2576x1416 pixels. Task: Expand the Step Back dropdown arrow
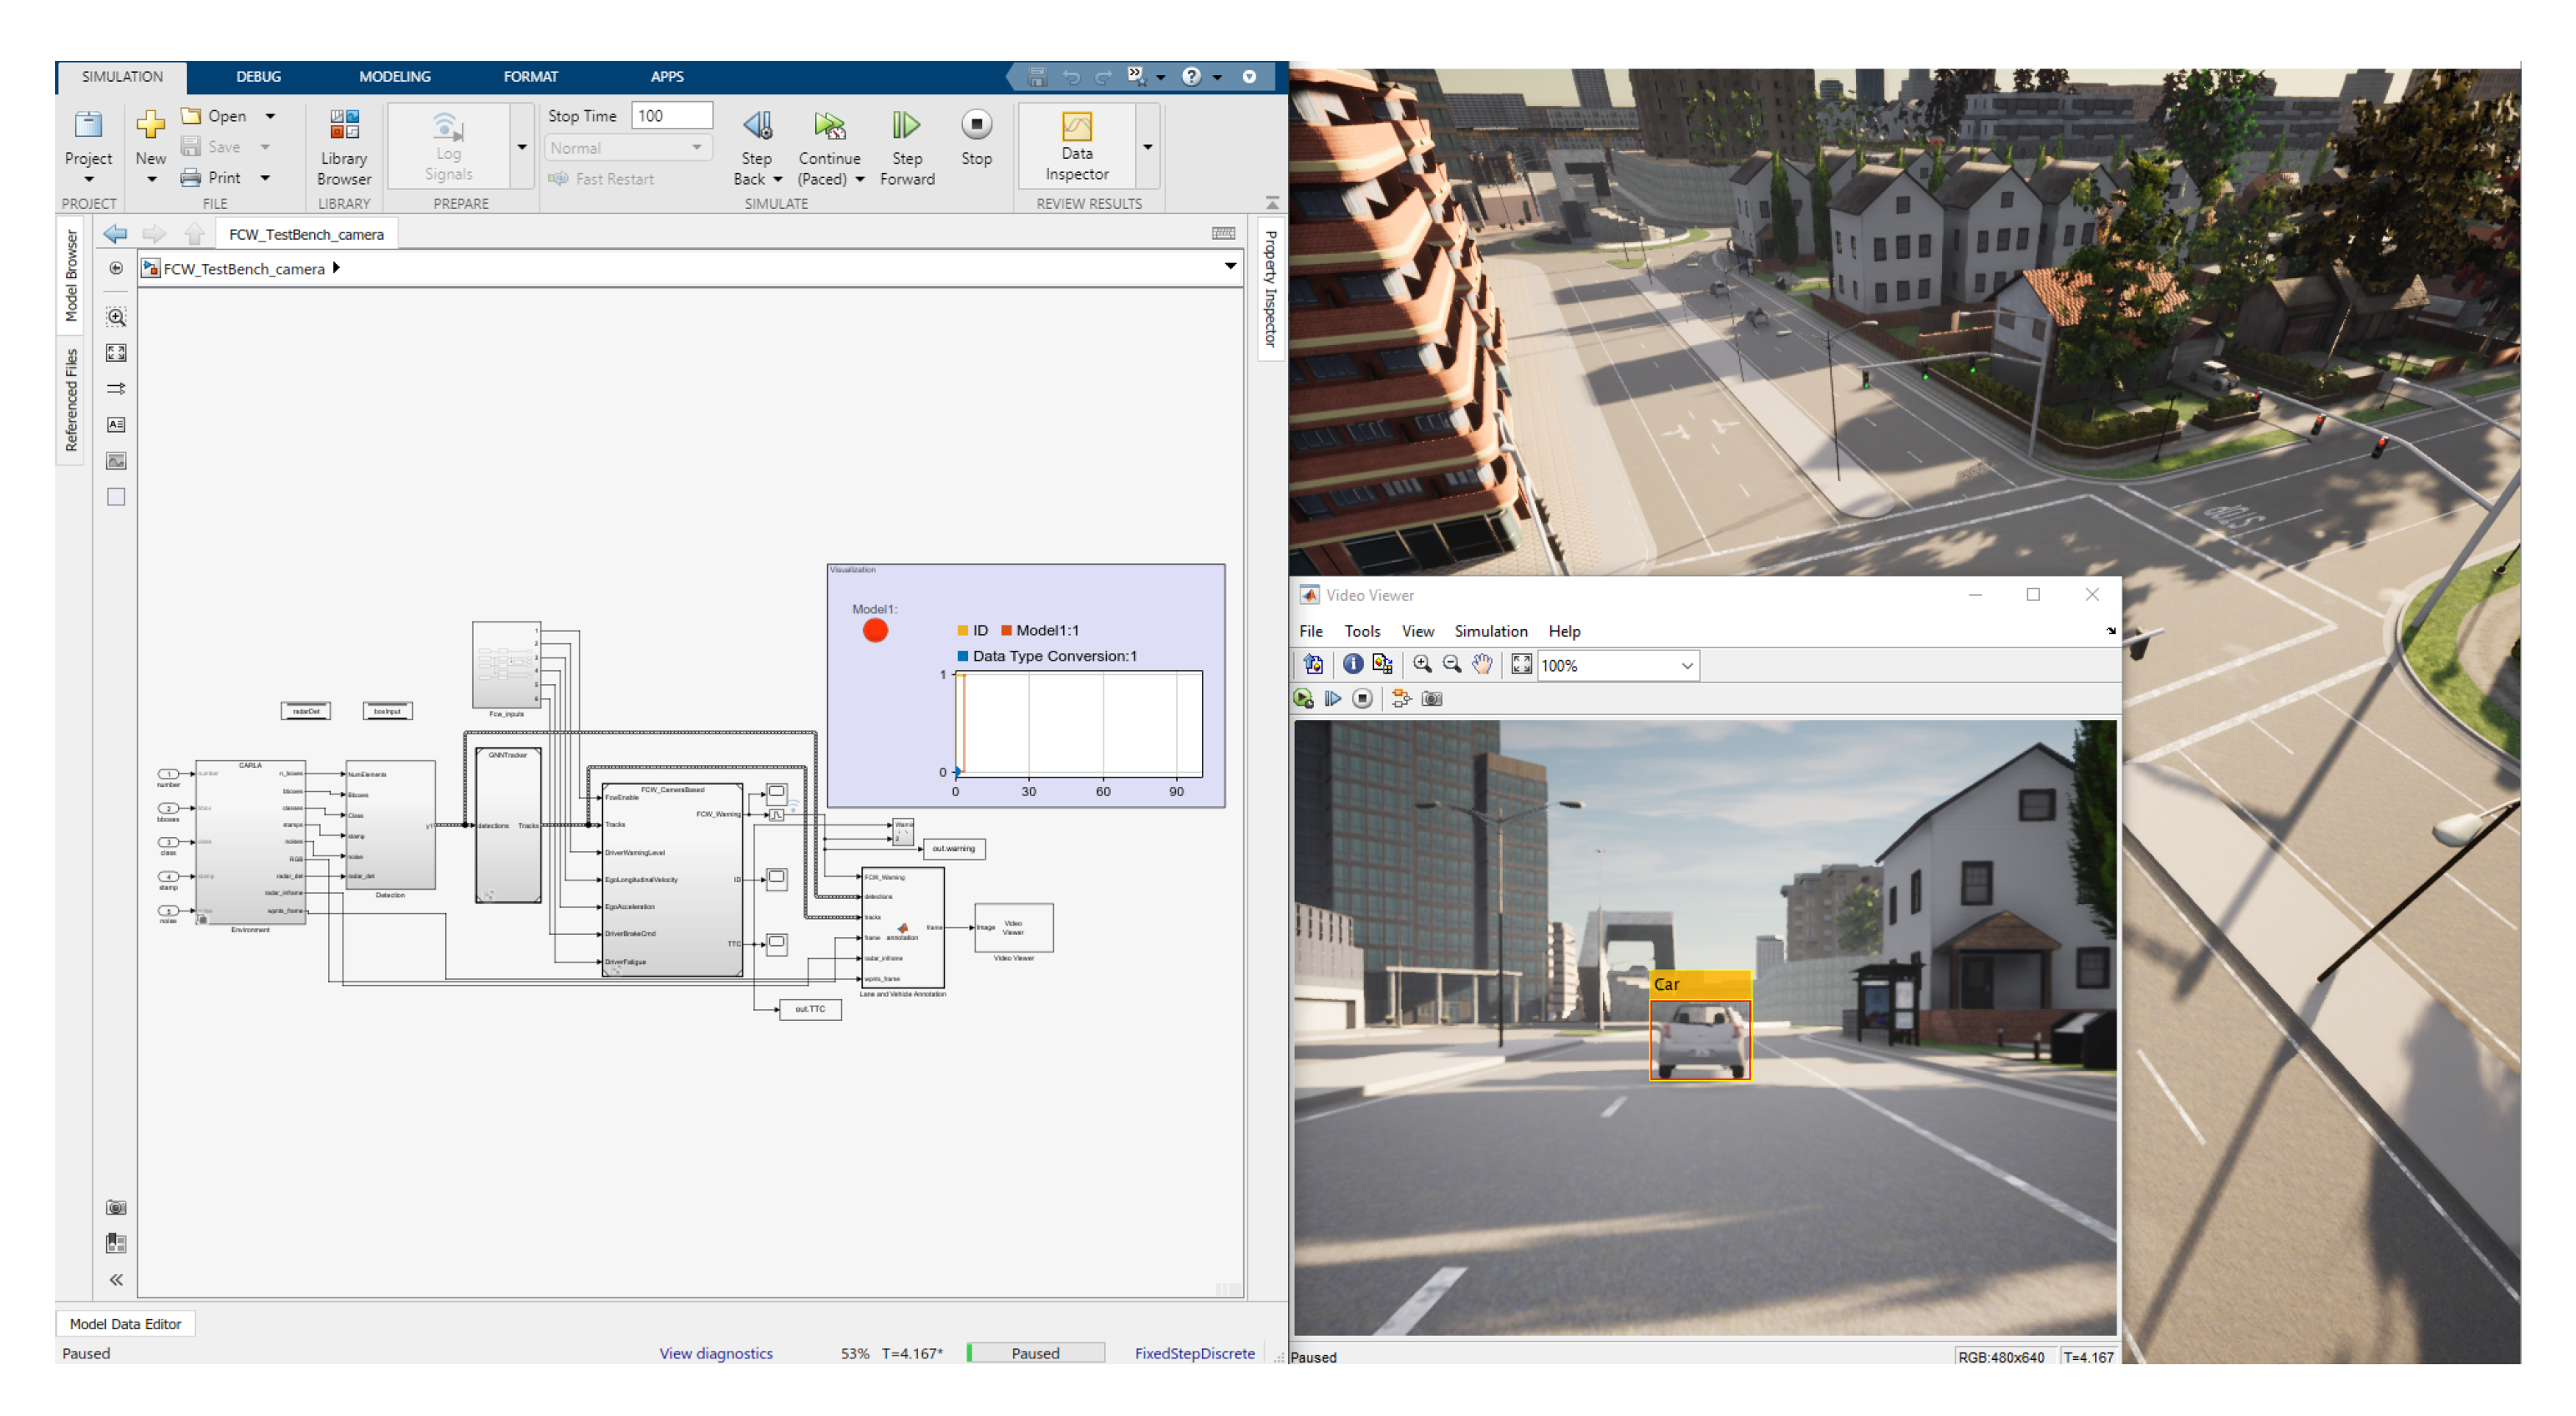[x=778, y=180]
